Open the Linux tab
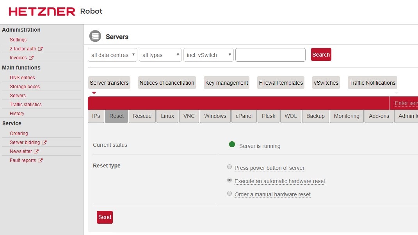The image size is (418, 235). (167, 116)
